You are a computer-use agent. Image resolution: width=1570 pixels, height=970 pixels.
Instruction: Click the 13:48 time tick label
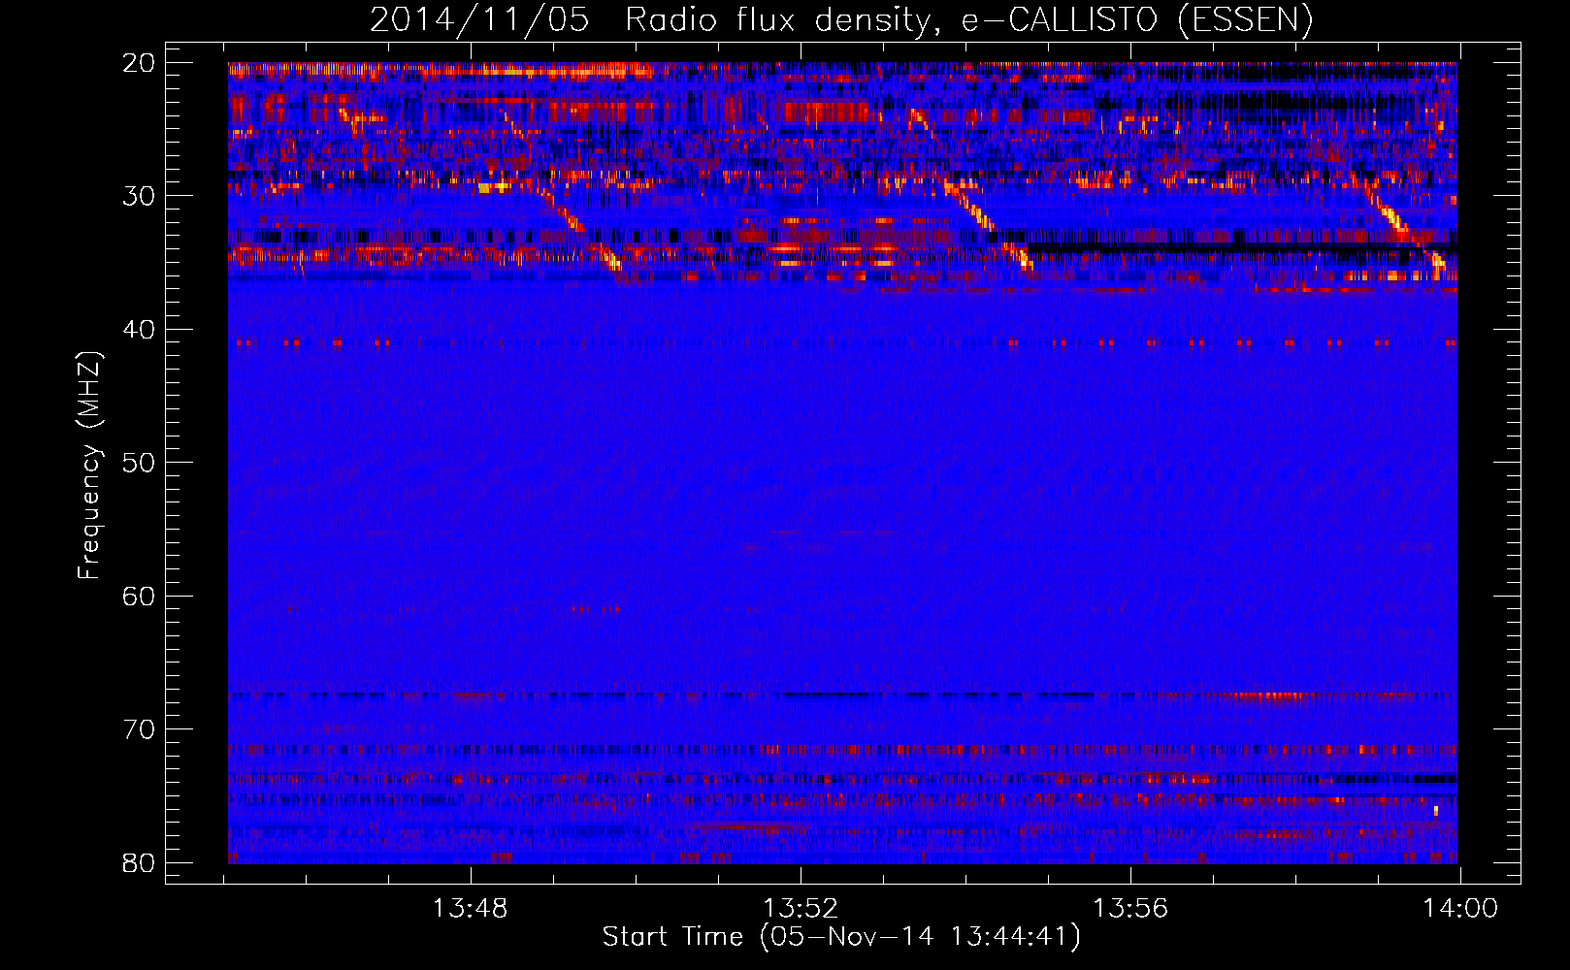click(x=470, y=909)
